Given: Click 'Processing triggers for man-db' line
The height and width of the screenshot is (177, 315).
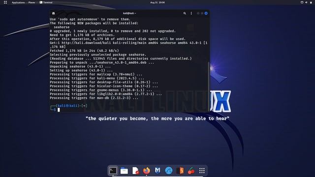Looking at the screenshot, I should click(94, 98).
